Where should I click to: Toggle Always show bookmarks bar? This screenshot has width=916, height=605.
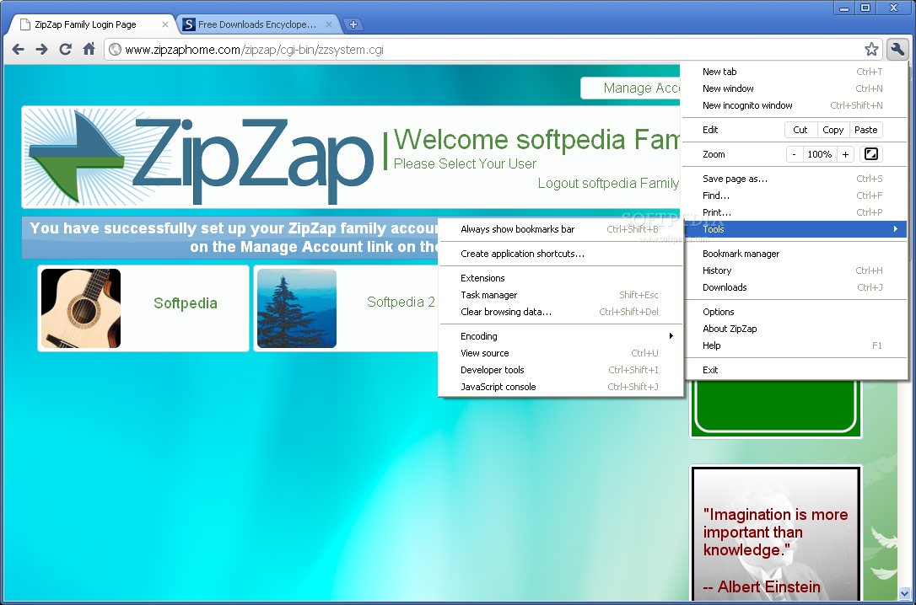[x=561, y=229]
